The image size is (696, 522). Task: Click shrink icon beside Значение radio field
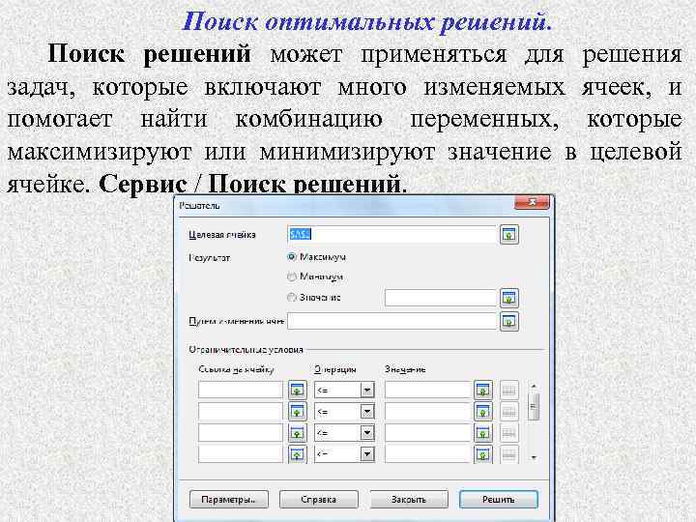509,299
